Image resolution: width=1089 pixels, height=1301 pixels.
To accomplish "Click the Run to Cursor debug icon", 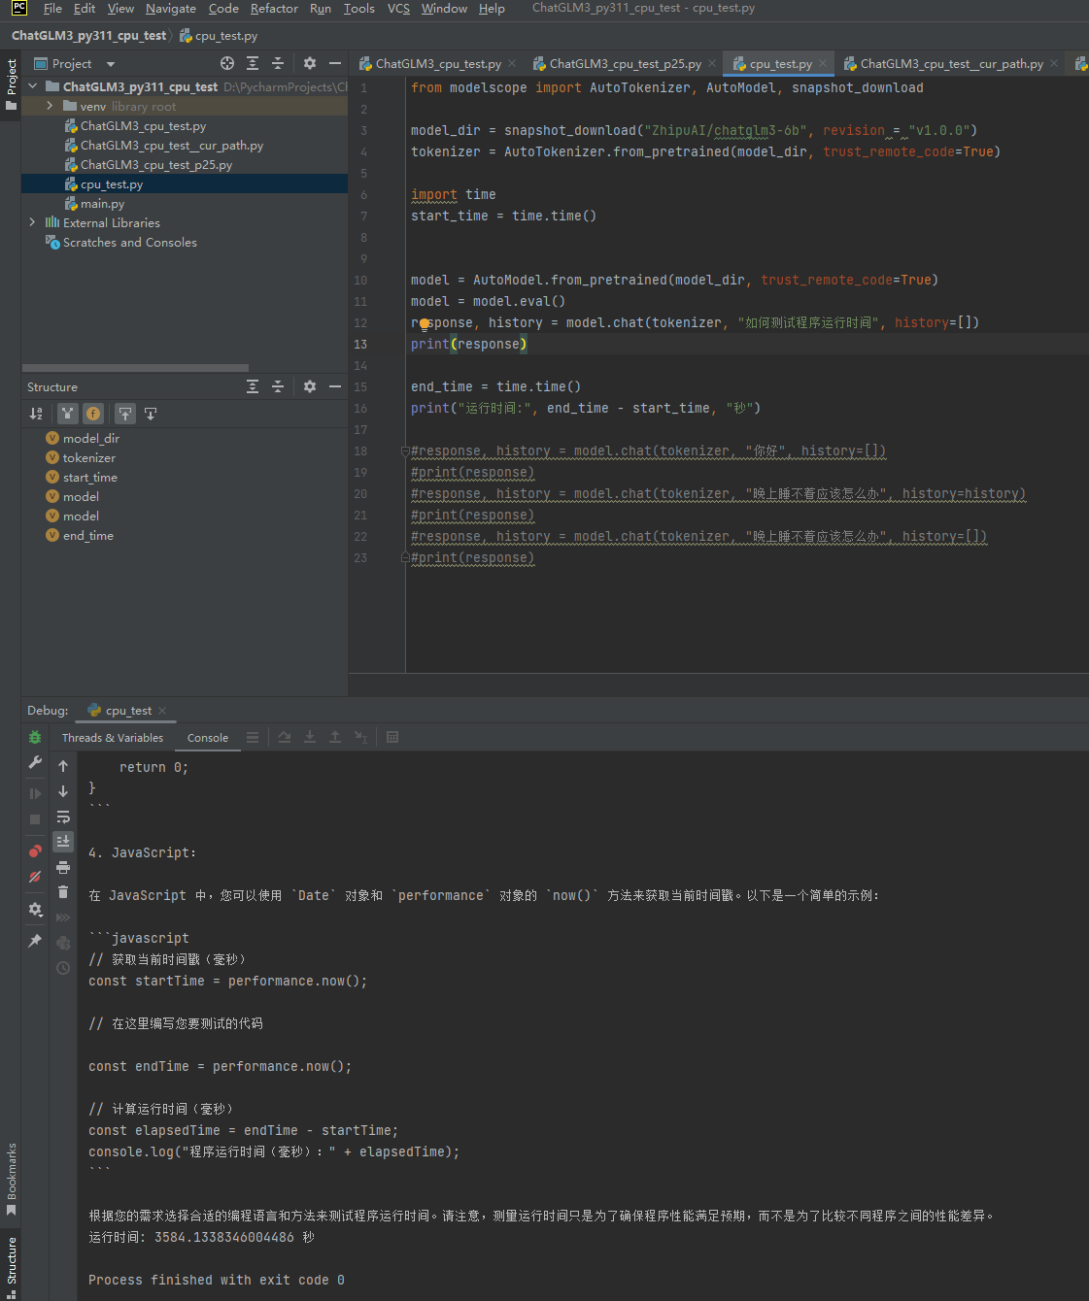I will point(361,738).
